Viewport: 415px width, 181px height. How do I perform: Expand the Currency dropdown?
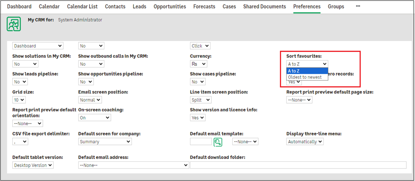201,64
